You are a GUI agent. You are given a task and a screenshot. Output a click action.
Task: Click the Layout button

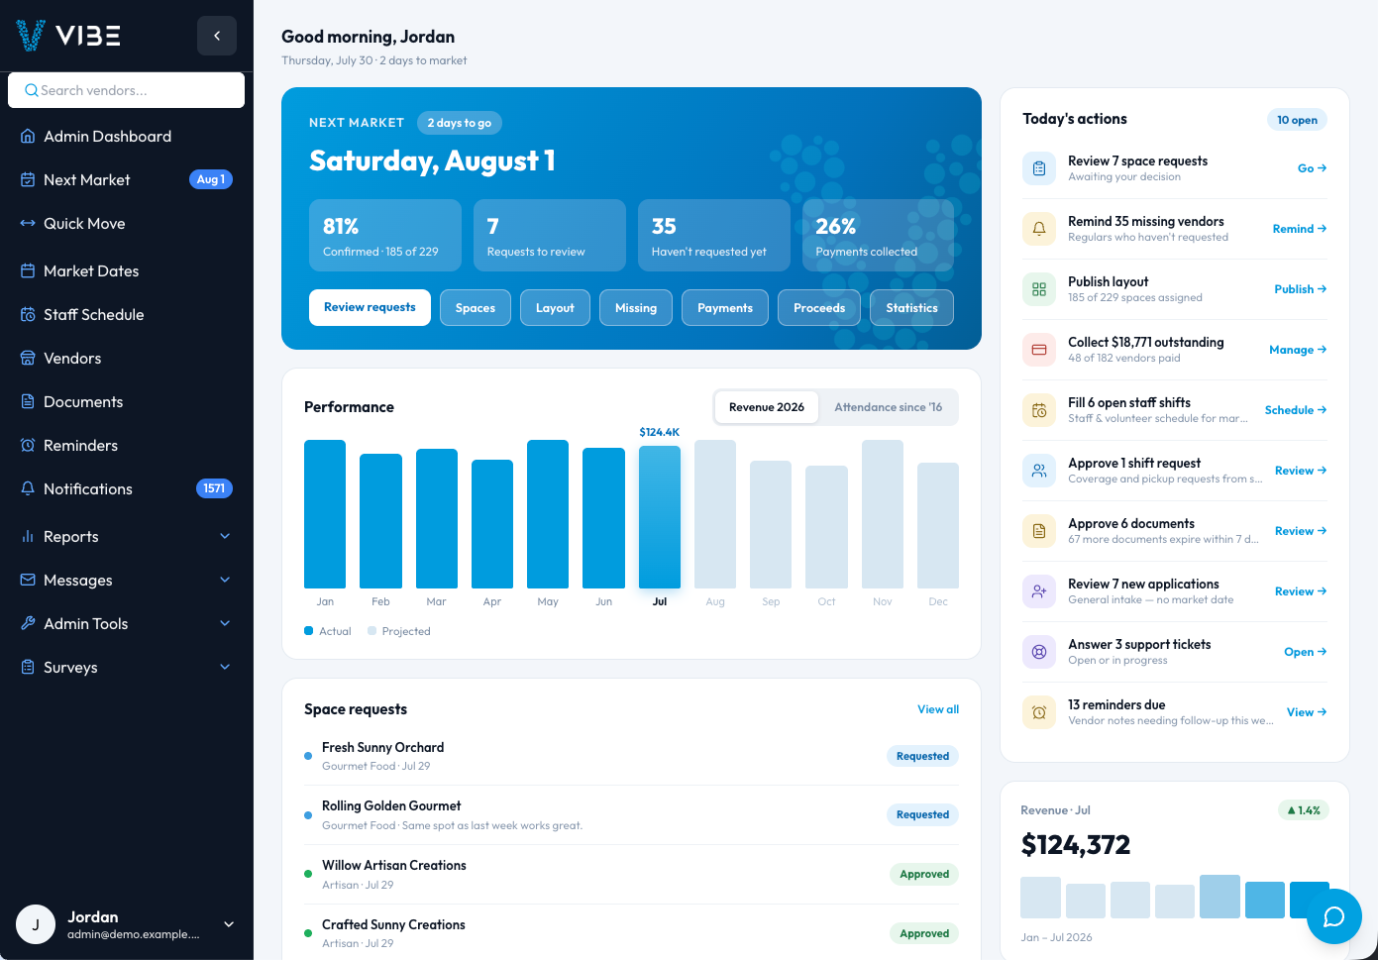coord(555,308)
